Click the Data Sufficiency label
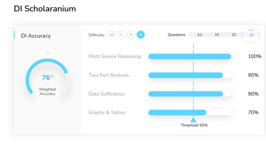 pyautogui.click(x=106, y=94)
